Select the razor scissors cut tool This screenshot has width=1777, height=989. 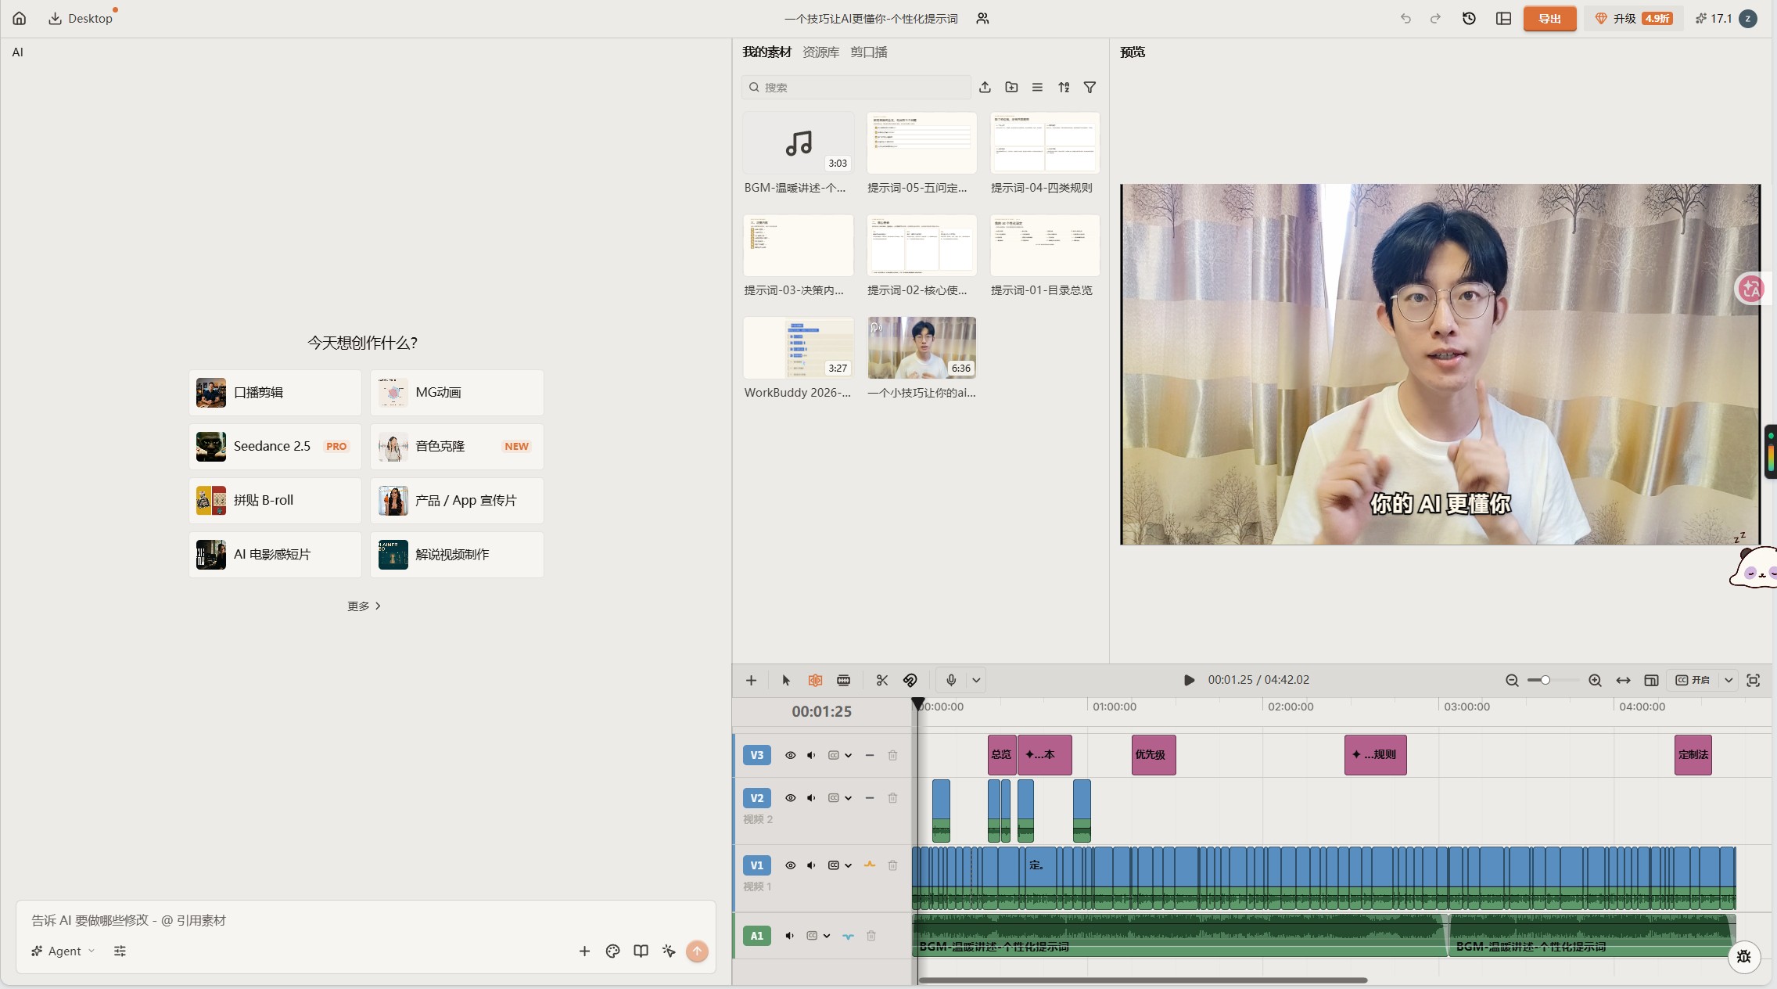[x=881, y=680]
